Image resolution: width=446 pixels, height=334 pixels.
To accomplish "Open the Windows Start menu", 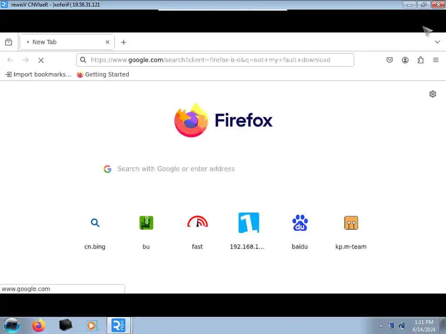I will point(12,325).
